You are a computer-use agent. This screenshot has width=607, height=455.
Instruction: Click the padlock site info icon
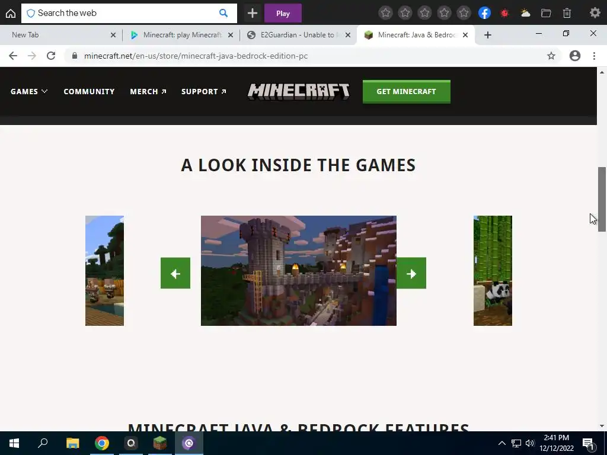(x=75, y=56)
